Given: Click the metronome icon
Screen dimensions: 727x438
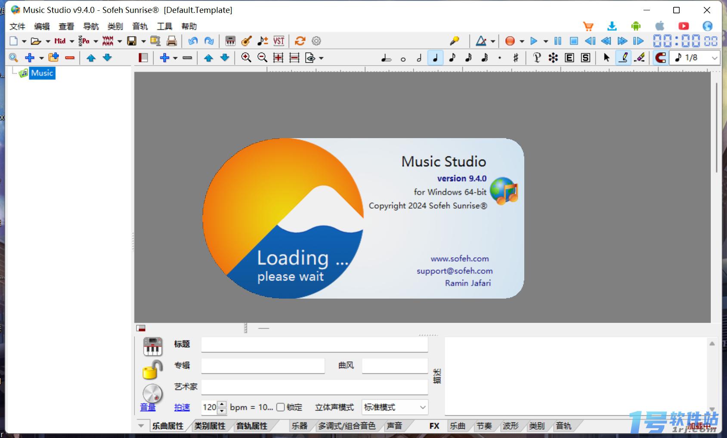Looking at the screenshot, I should (x=481, y=41).
